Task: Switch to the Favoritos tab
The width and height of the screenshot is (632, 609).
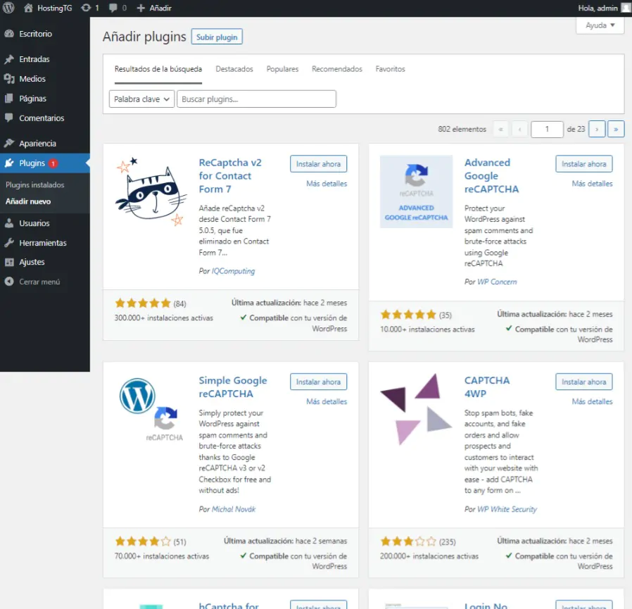Action: pyautogui.click(x=390, y=69)
